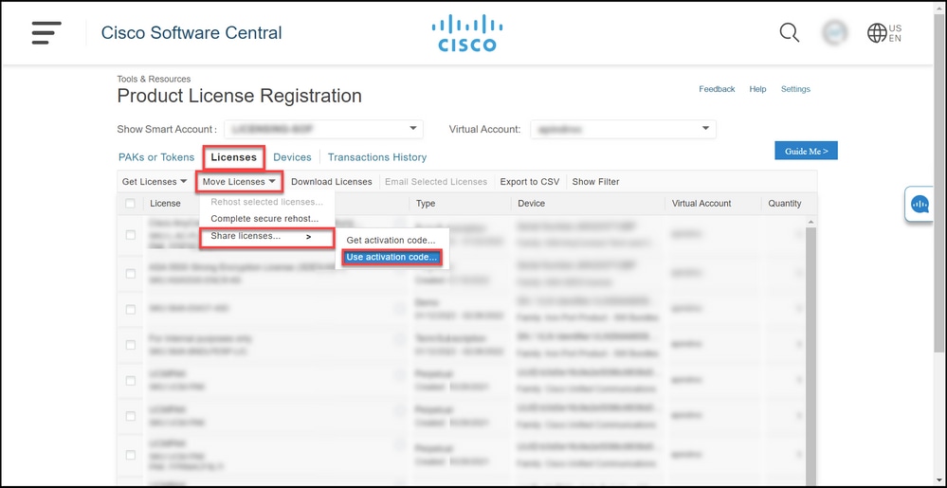Expand the Virtual Account dropdown

pyautogui.click(x=624, y=129)
